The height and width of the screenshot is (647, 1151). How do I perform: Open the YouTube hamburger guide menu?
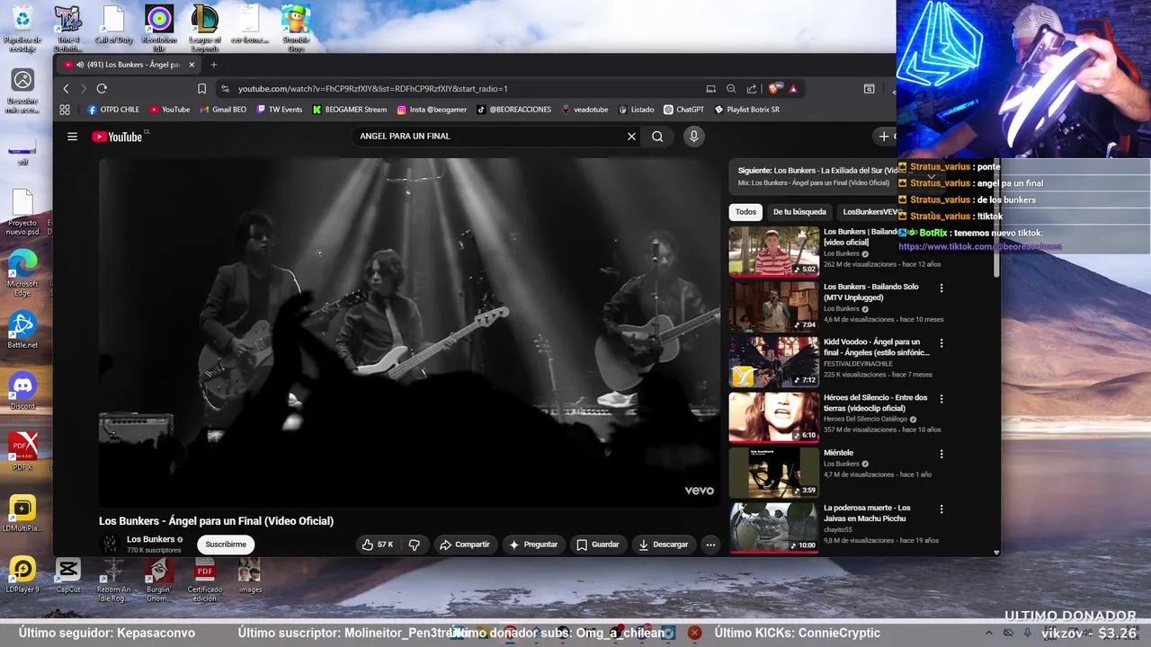pos(72,137)
